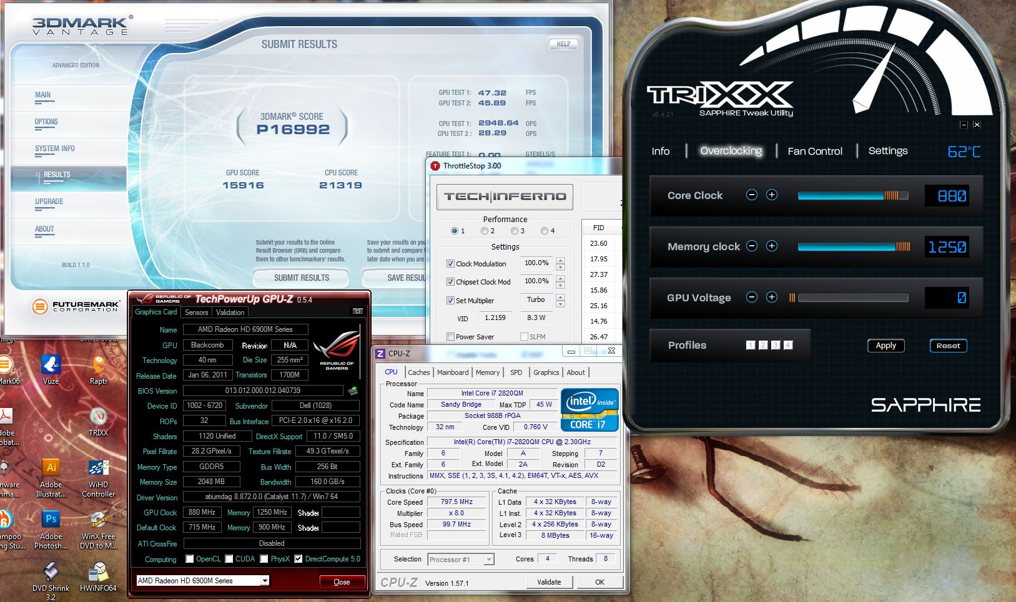Click Memory clock slider in TRIXX

click(854, 246)
